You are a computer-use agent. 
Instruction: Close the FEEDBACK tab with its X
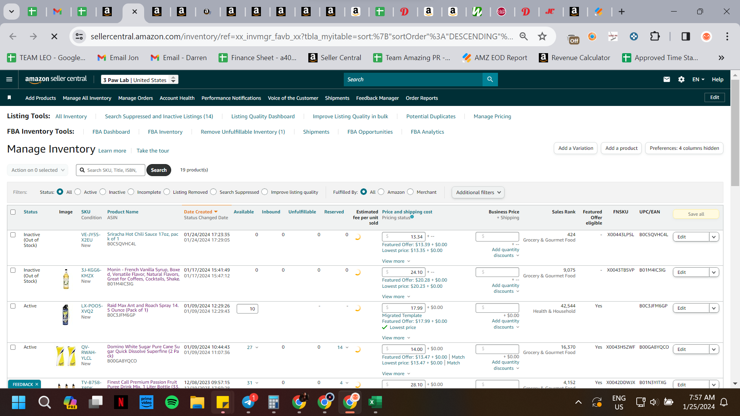point(37,384)
